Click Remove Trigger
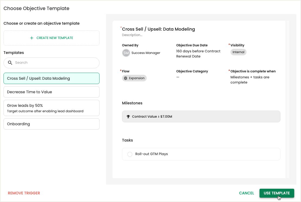301x202 pixels. click(x=24, y=193)
